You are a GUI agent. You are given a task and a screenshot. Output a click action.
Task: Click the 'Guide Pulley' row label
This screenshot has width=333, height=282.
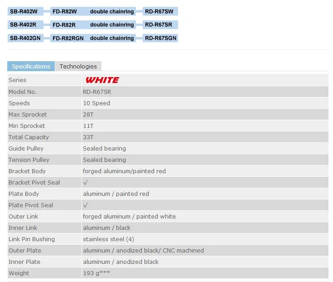point(26,149)
